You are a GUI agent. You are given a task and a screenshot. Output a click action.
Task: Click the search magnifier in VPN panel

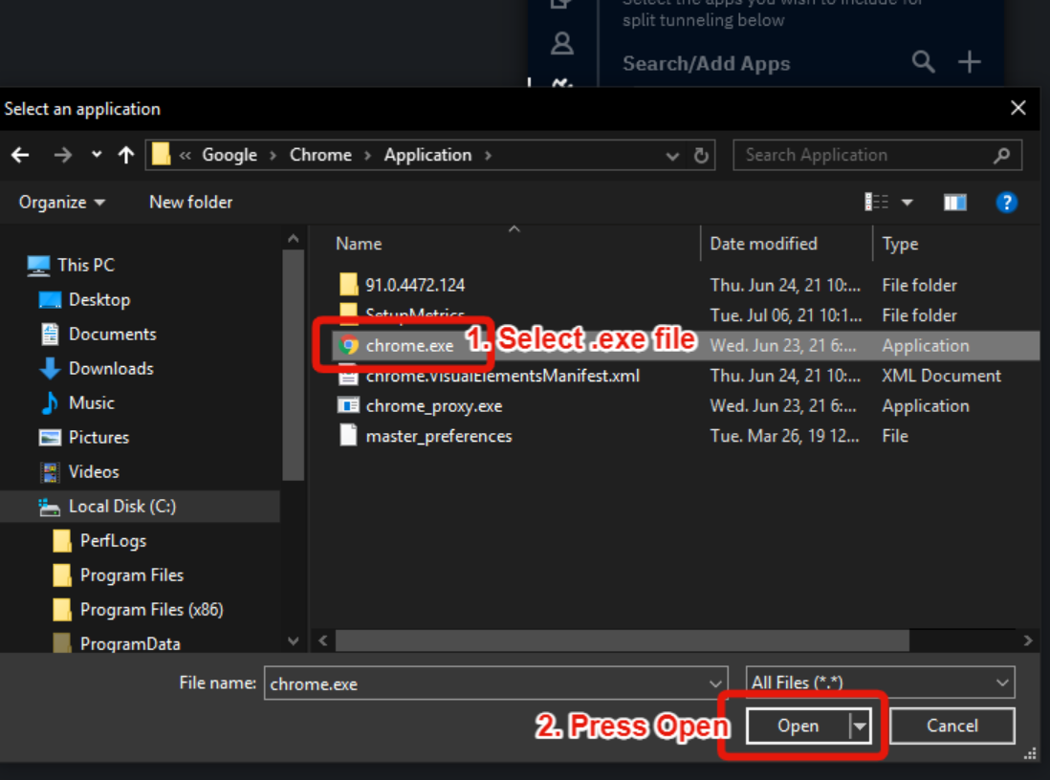pos(923,63)
